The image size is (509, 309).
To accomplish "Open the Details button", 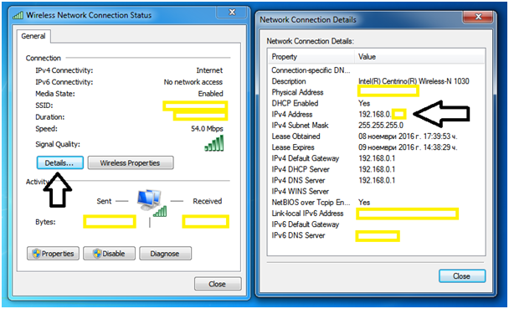I will 59,163.
